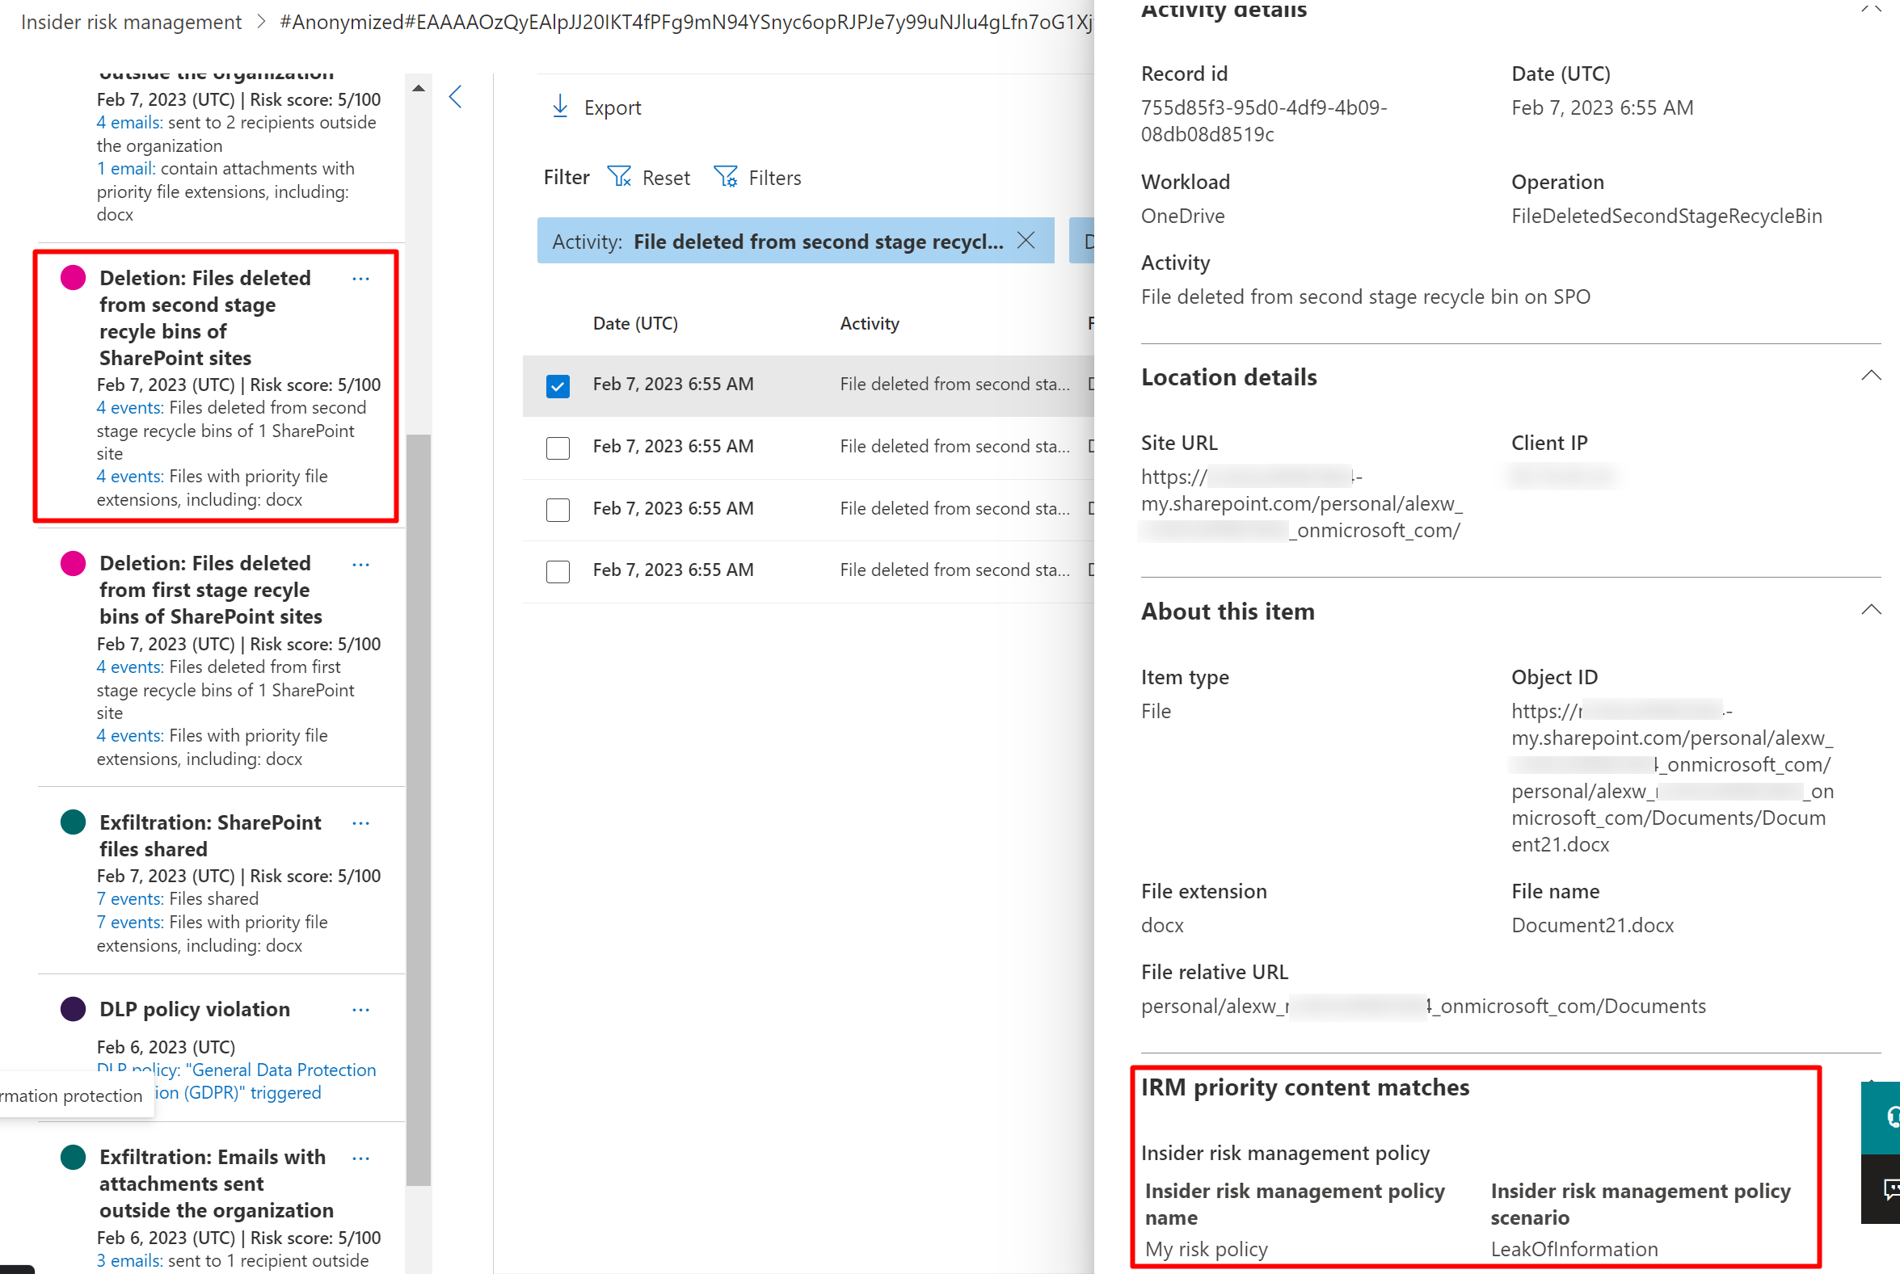Sort by the Date (UTC) column header
Image resolution: width=1900 pixels, height=1274 pixels.
[634, 323]
